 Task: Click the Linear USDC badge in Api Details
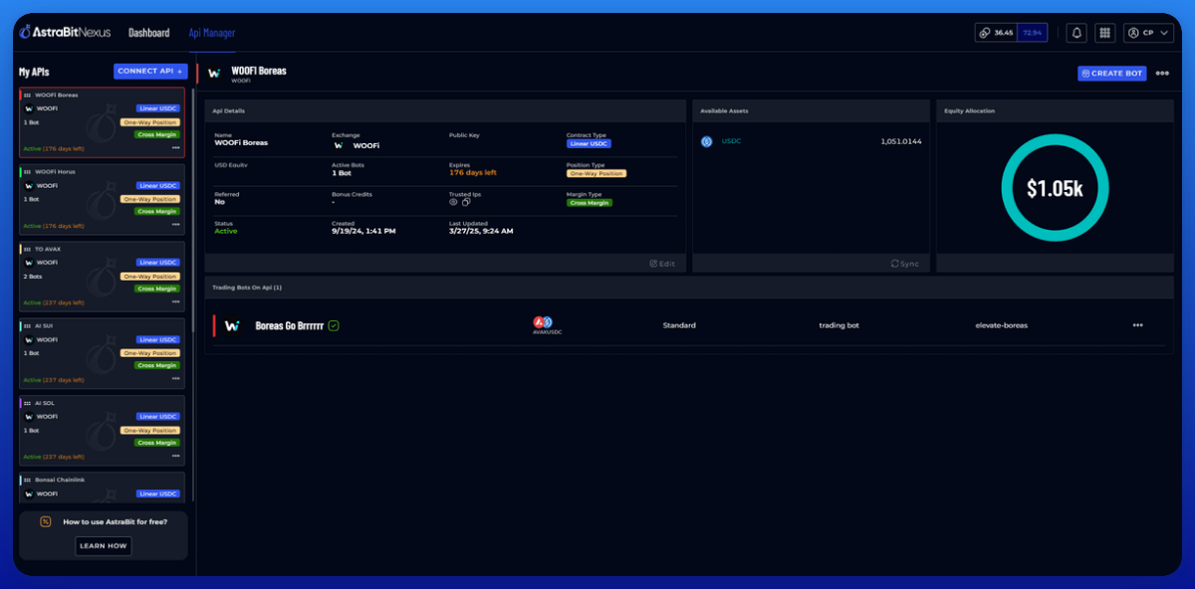point(589,144)
